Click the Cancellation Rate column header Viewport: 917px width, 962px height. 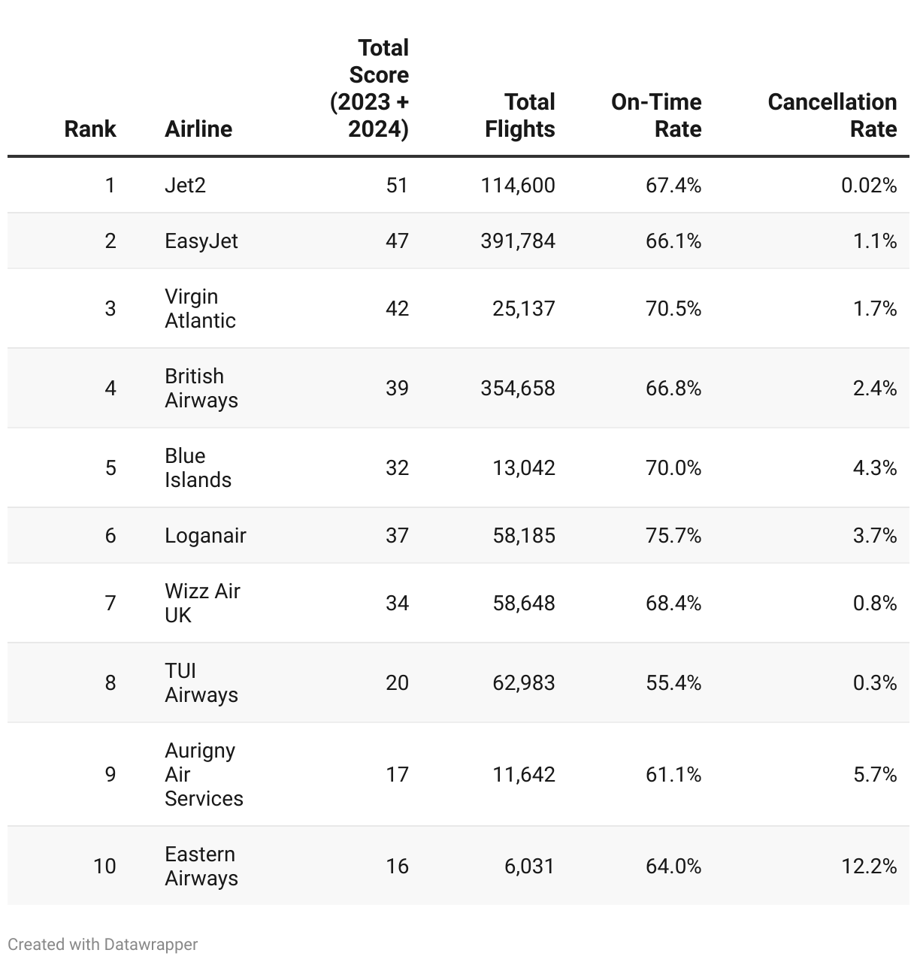[x=832, y=115]
